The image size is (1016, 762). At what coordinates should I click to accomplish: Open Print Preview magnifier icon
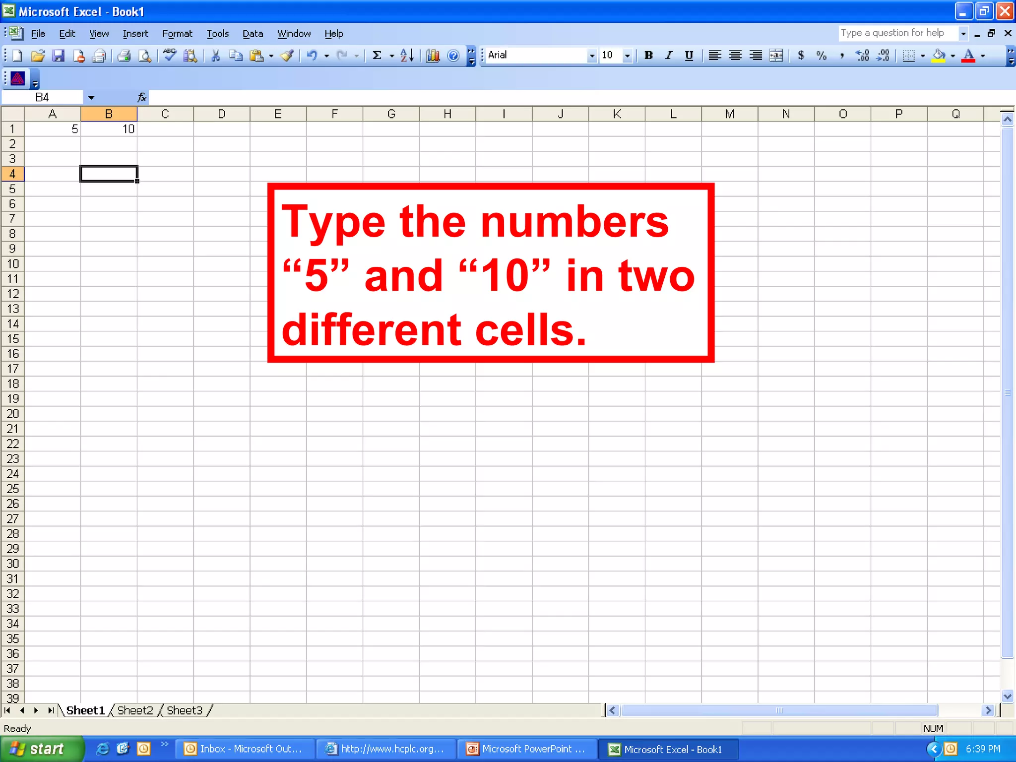pyautogui.click(x=144, y=56)
